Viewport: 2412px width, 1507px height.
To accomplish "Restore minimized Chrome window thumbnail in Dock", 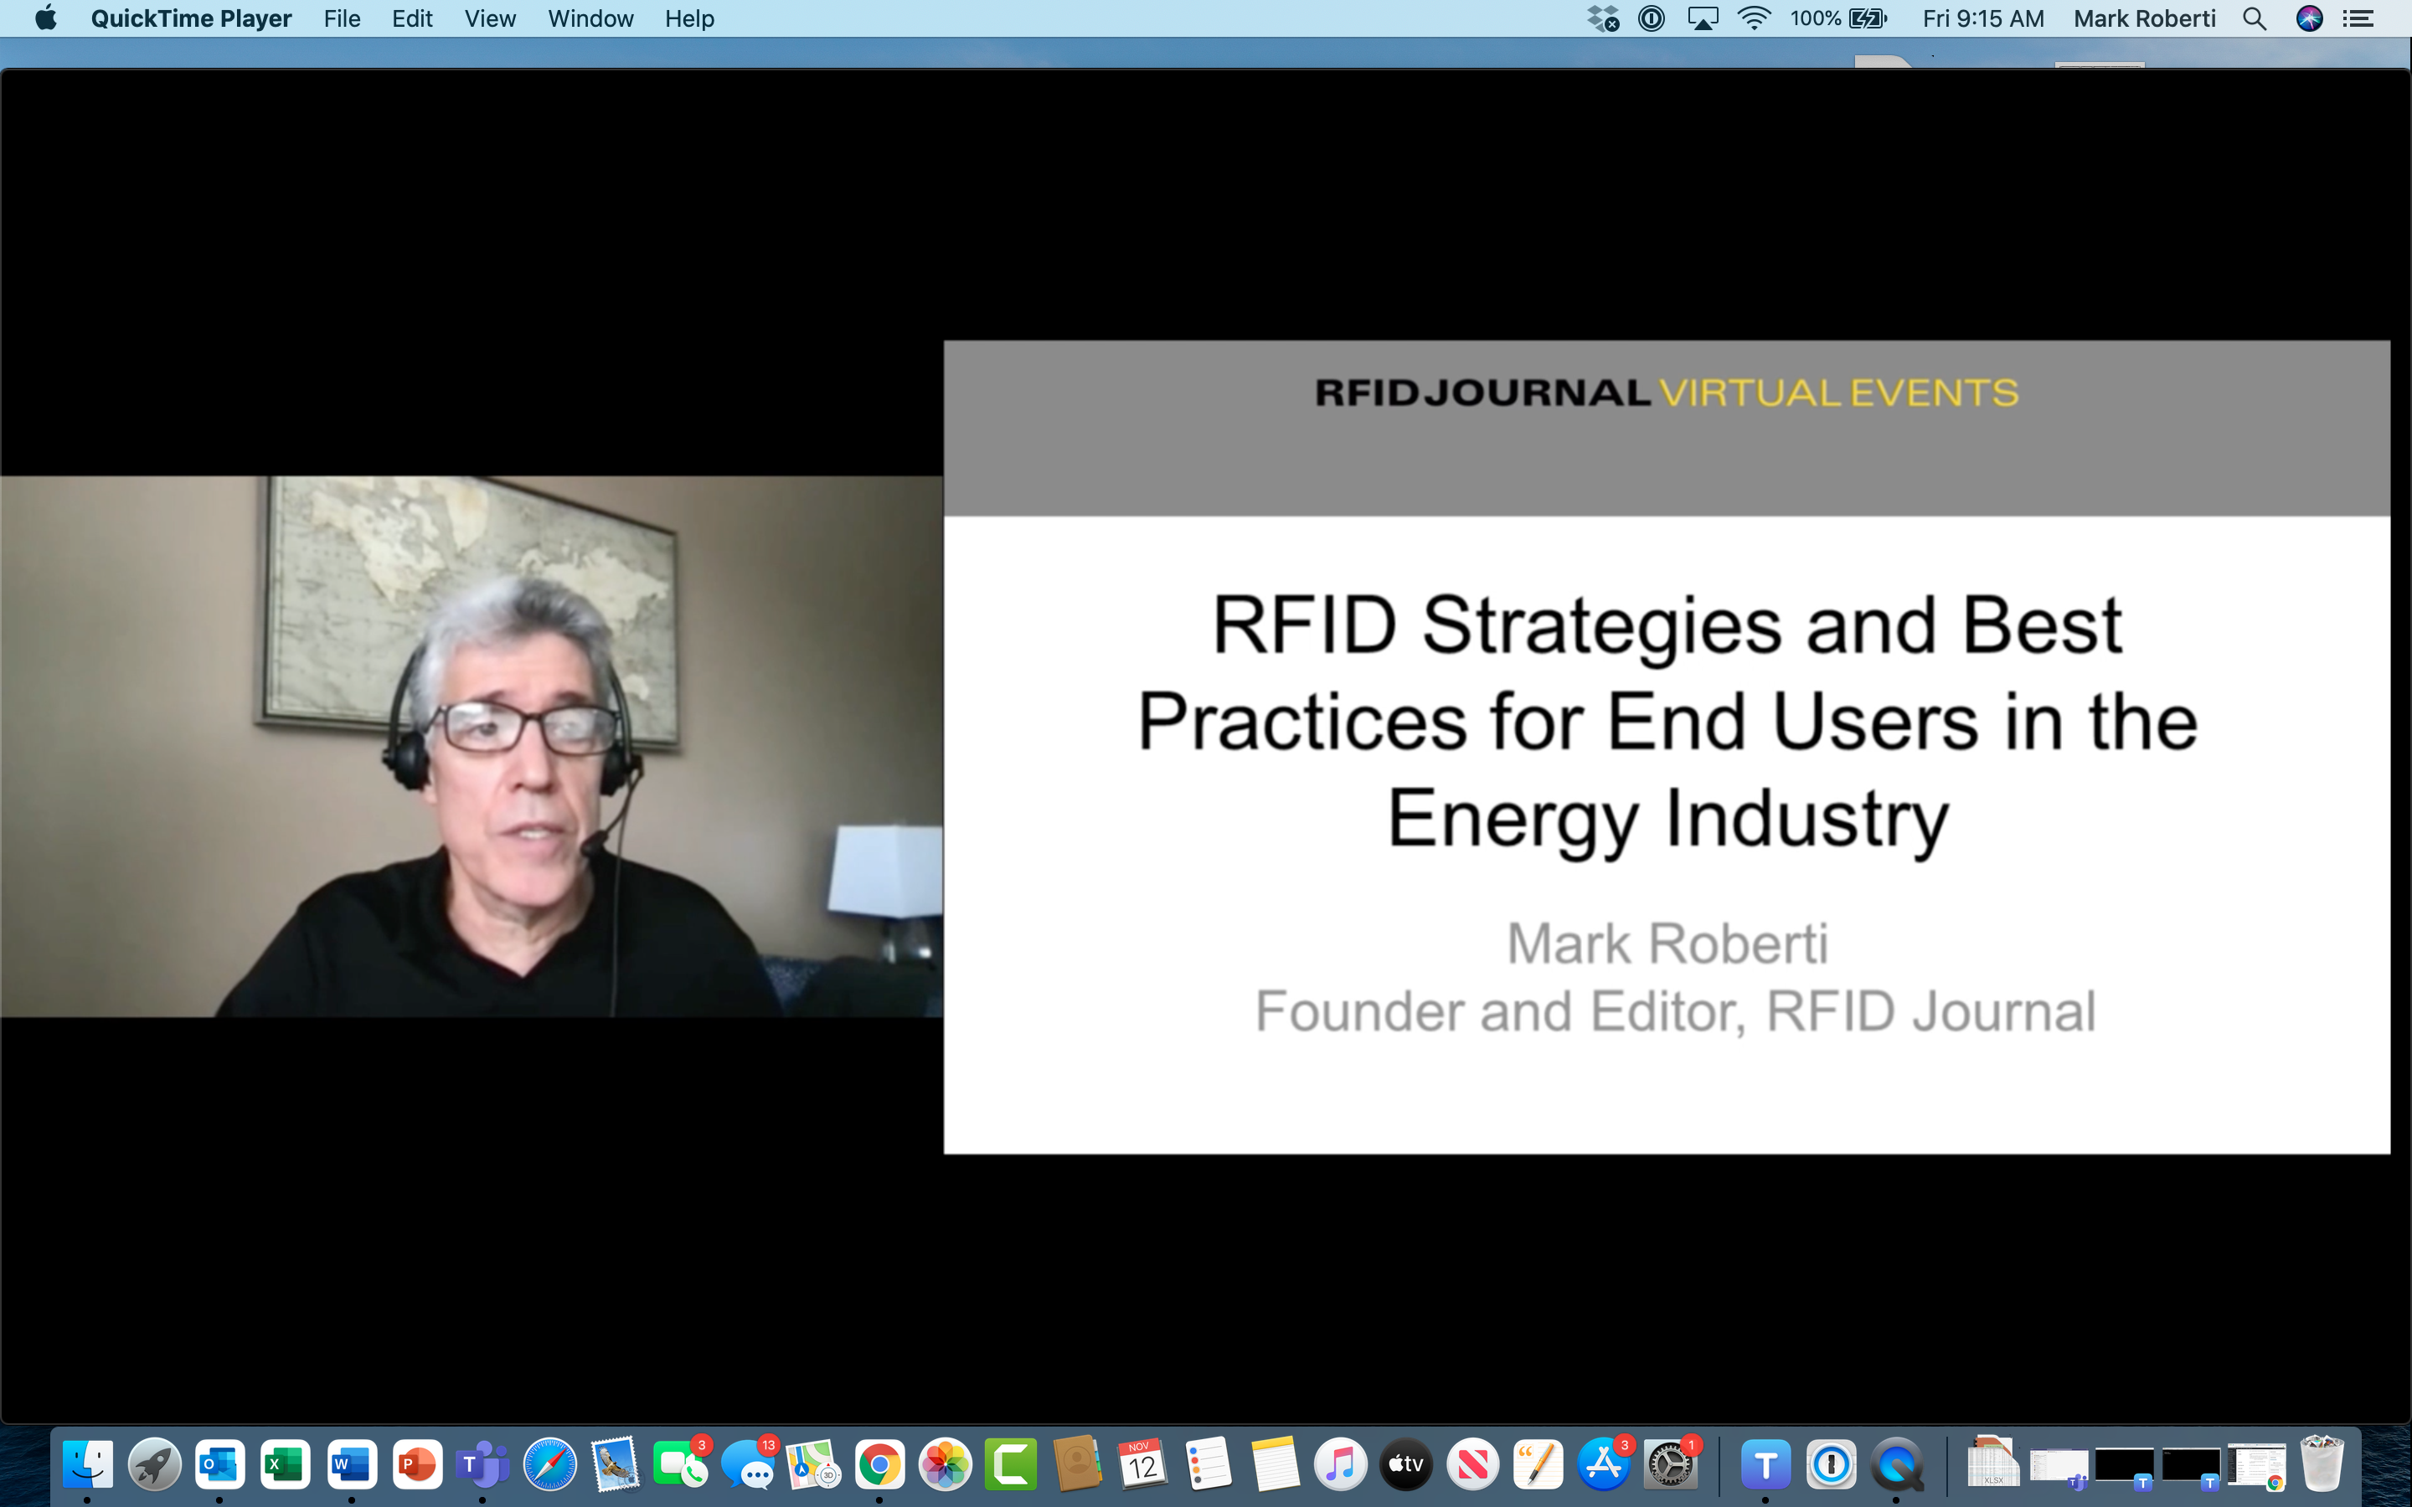I will 2256,1466.
